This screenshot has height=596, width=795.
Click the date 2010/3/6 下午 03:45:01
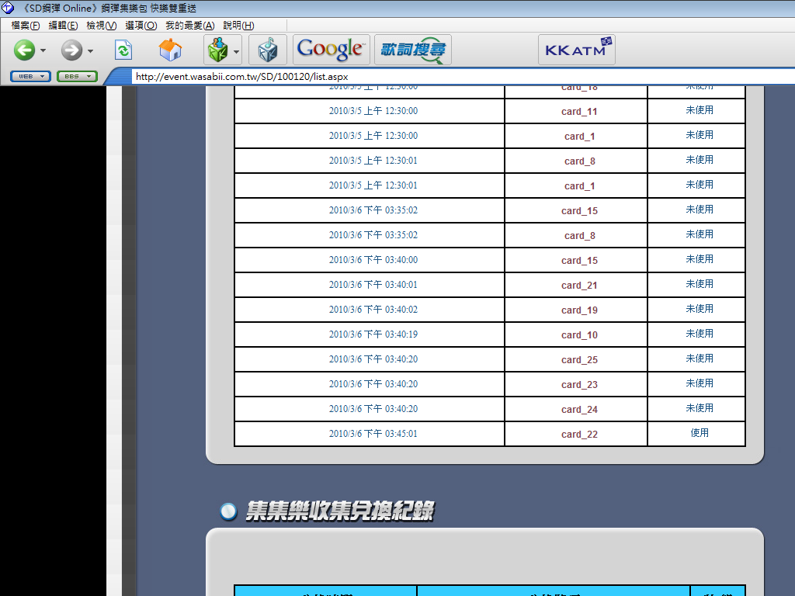pos(373,434)
